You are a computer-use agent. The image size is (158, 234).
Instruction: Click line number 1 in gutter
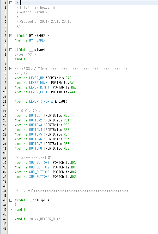[5, 3]
